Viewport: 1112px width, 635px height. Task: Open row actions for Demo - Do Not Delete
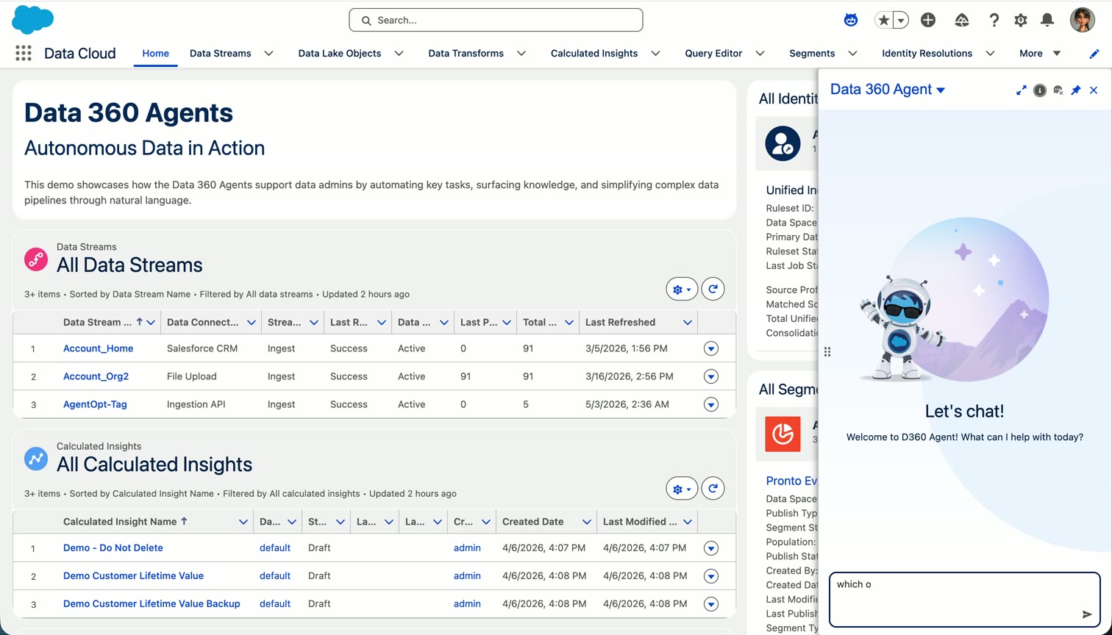[x=711, y=548]
